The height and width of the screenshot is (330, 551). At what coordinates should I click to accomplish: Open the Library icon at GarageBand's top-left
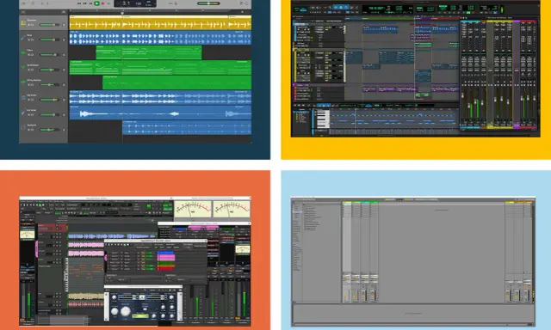pos(24,3)
